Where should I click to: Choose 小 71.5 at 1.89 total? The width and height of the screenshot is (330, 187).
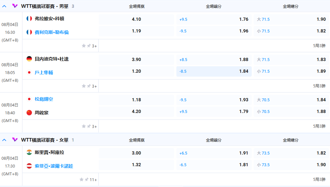[x=291, y=71]
